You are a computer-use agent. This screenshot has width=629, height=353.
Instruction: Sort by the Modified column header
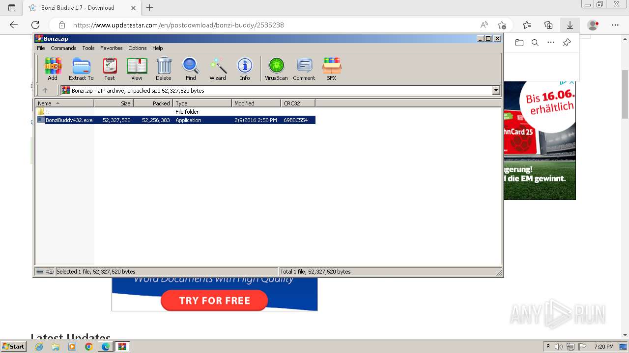tap(256, 103)
